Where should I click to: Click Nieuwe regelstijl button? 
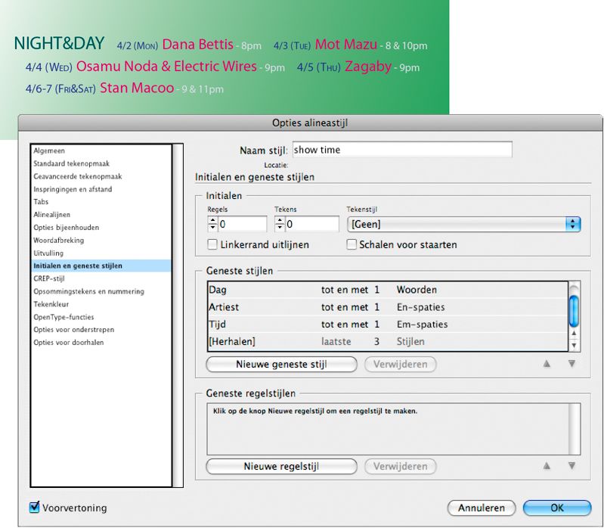click(x=281, y=466)
